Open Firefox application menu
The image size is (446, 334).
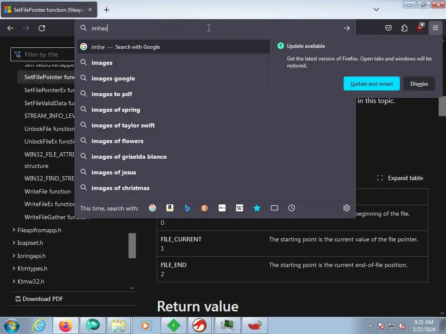[436, 28]
